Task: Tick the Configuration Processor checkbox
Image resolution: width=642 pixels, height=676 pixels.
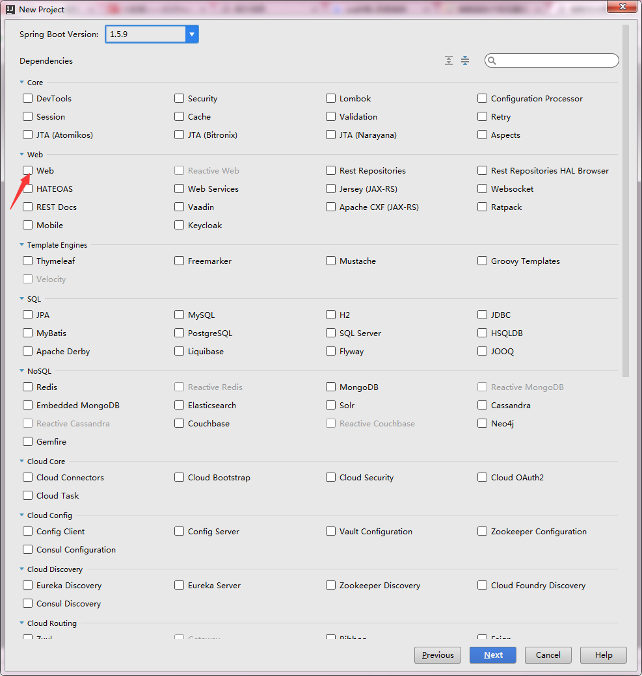Action: tap(482, 98)
